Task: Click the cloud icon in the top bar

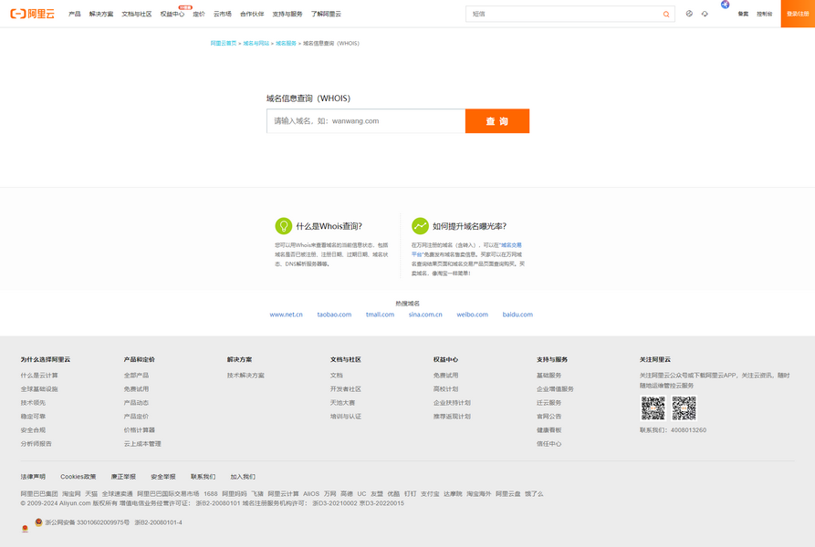Action: (x=705, y=14)
